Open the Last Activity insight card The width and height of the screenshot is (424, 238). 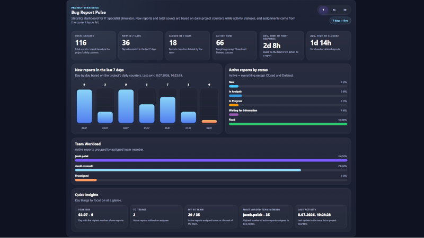pyautogui.click(x=321, y=217)
